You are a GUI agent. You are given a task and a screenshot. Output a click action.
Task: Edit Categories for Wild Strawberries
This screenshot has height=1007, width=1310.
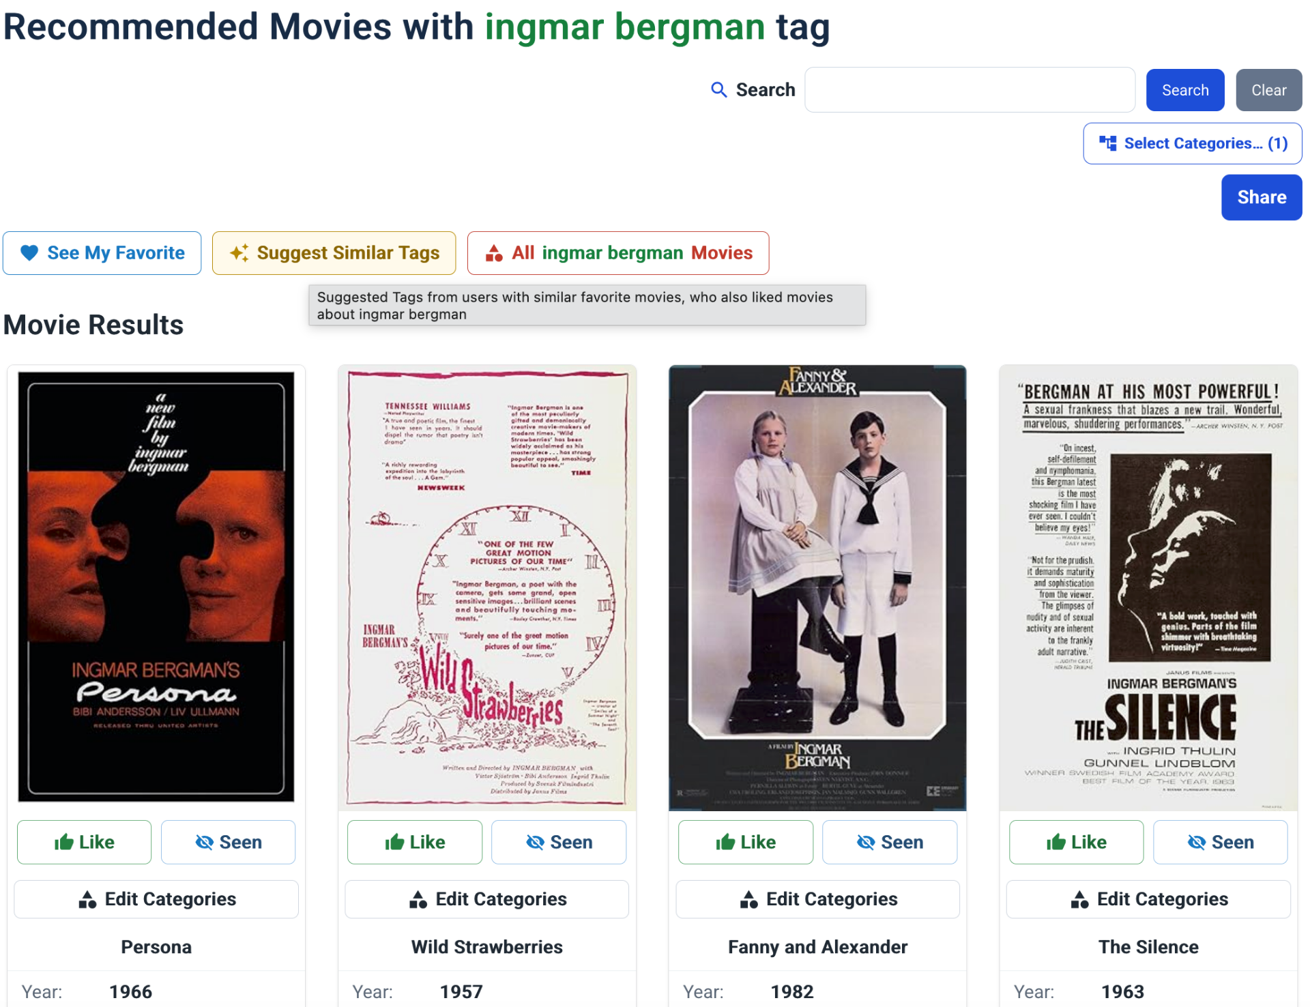tap(487, 899)
